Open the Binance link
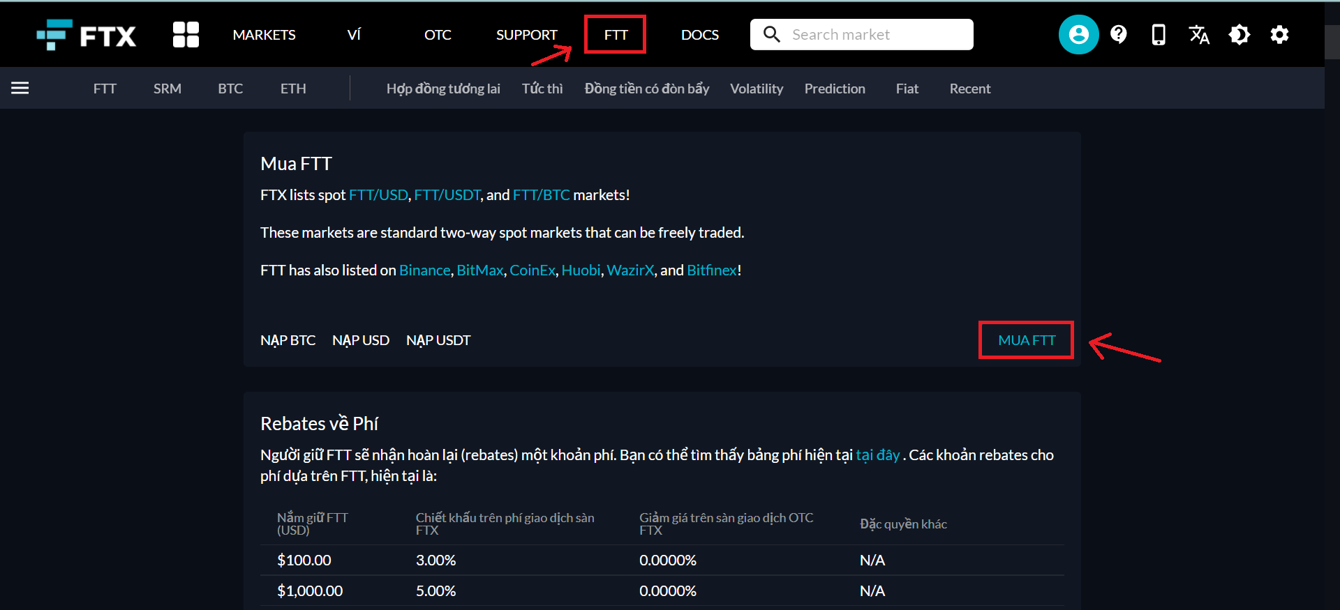Image resolution: width=1340 pixels, height=610 pixels. 424,270
